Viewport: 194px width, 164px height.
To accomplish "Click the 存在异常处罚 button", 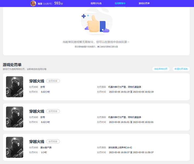I will point(161,69).
